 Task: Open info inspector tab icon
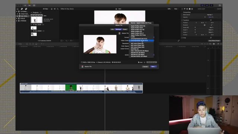point(190,9)
